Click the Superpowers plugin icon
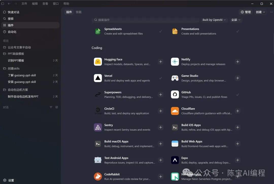 (x=98, y=95)
